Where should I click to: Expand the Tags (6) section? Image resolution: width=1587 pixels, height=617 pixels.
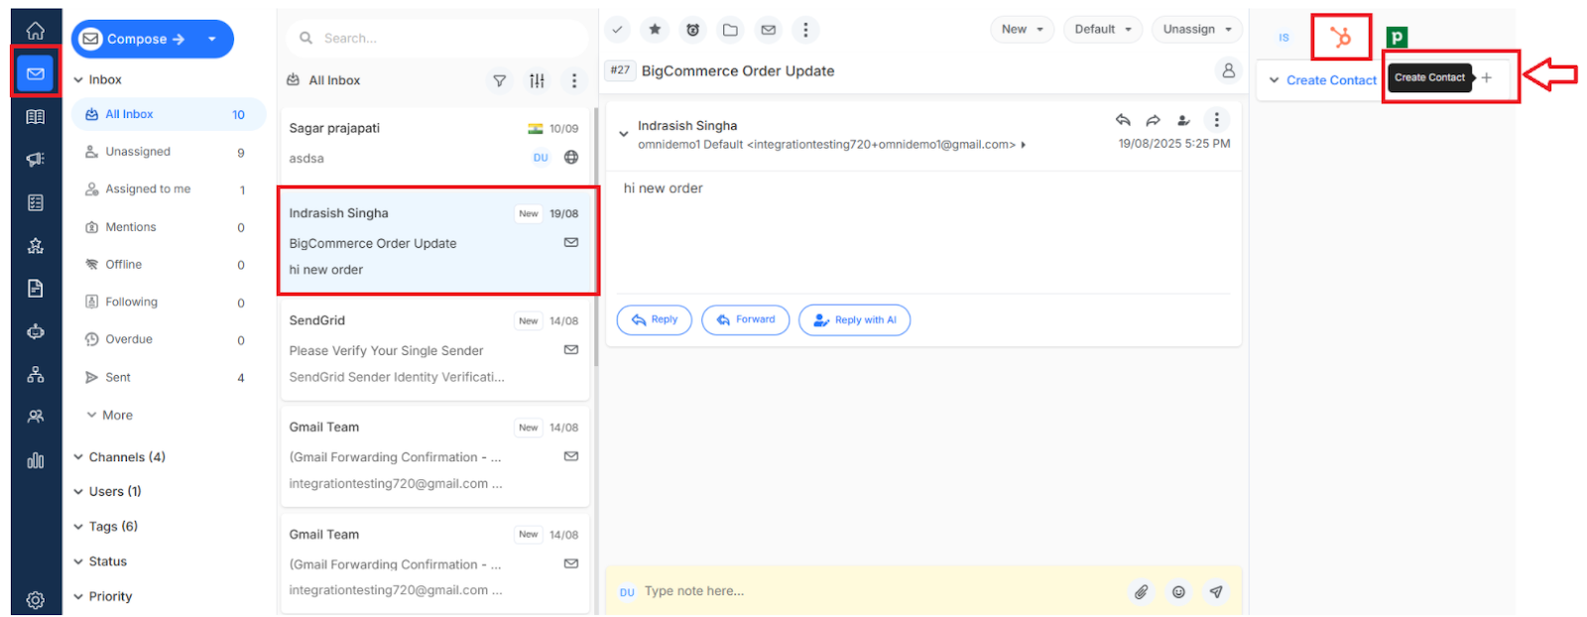click(x=105, y=527)
